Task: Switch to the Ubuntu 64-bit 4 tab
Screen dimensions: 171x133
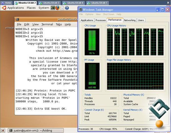Action: [74, 3]
